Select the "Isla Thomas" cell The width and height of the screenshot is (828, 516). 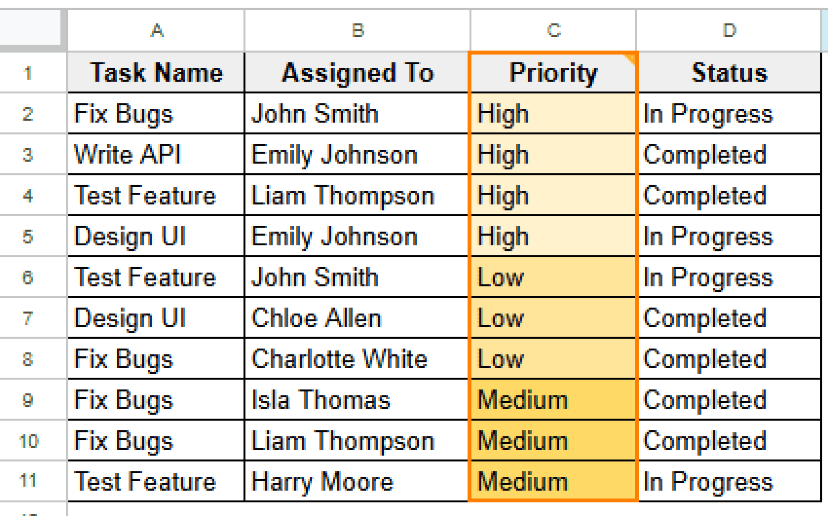[358, 400]
